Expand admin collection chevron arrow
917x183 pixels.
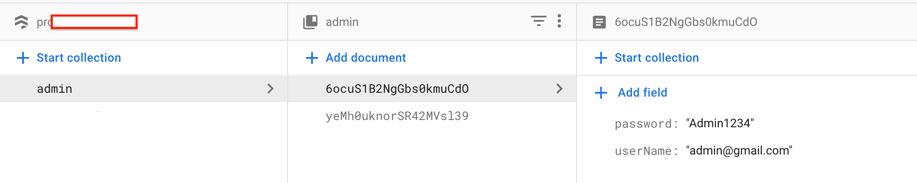click(x=270, y=89)
